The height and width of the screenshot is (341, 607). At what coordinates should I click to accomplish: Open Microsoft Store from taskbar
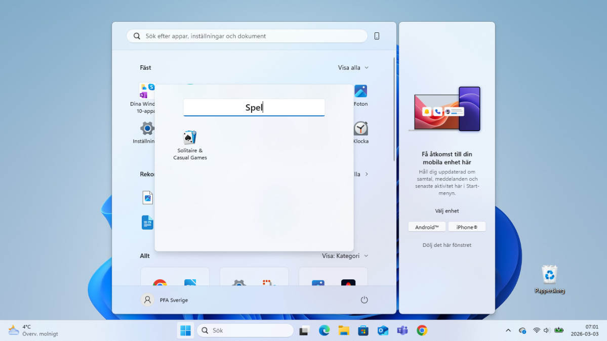click(x=363, y=330)
